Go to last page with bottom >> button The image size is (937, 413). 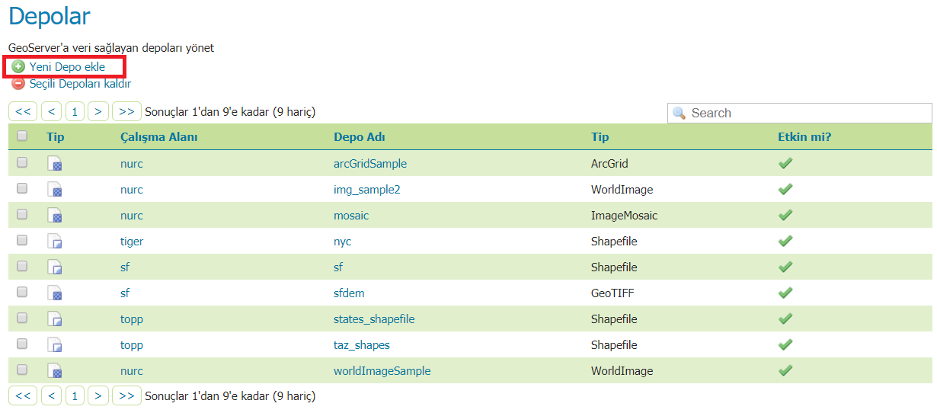126,396
